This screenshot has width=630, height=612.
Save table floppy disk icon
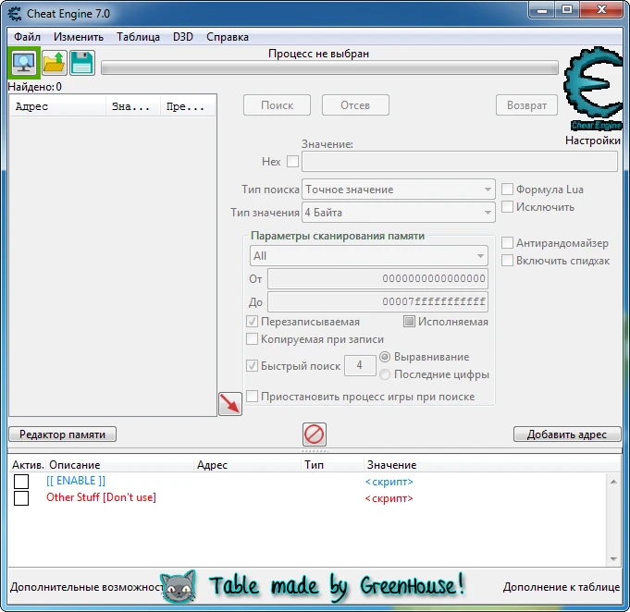click(x=82, y=63)
